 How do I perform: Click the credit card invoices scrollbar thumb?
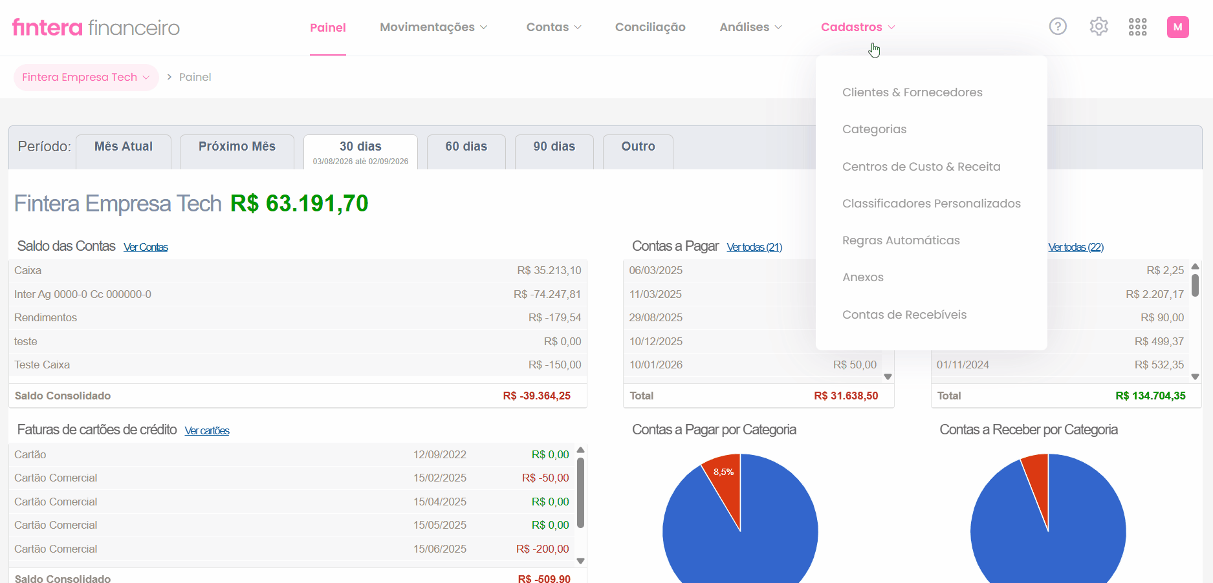(580, 493)
